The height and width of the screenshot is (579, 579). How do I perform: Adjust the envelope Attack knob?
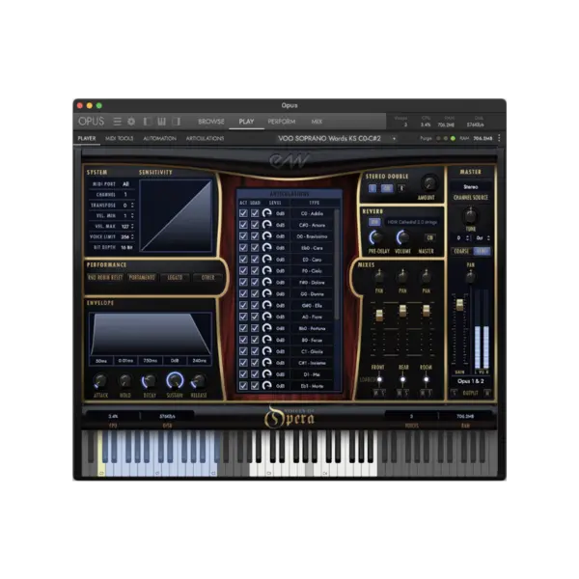coord(100,381)
